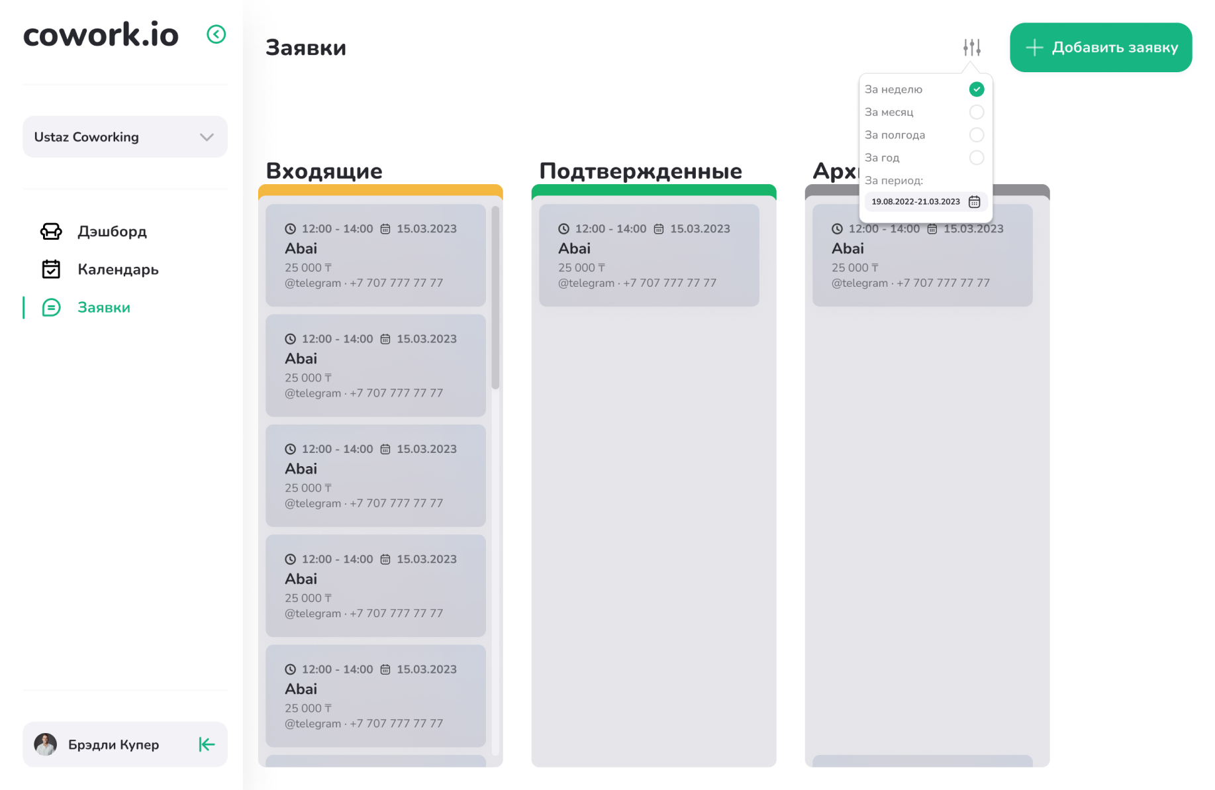Click the 'Добавить заявку' button

[x=1100, y=48]
